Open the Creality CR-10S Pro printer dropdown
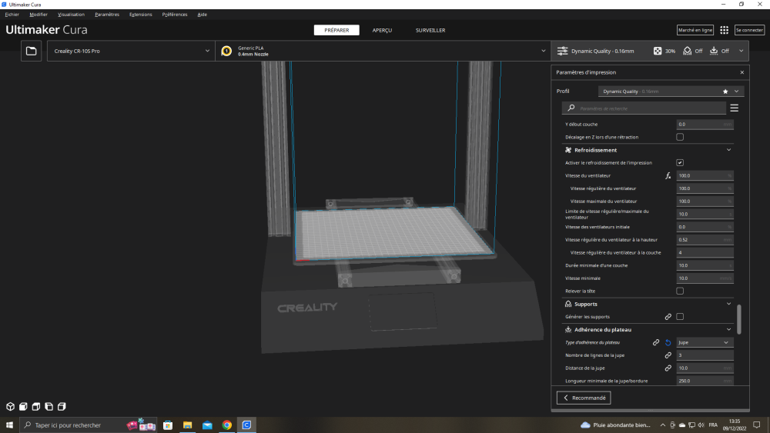The height and width of the screenshot is (433, 770). pos(131,51)
